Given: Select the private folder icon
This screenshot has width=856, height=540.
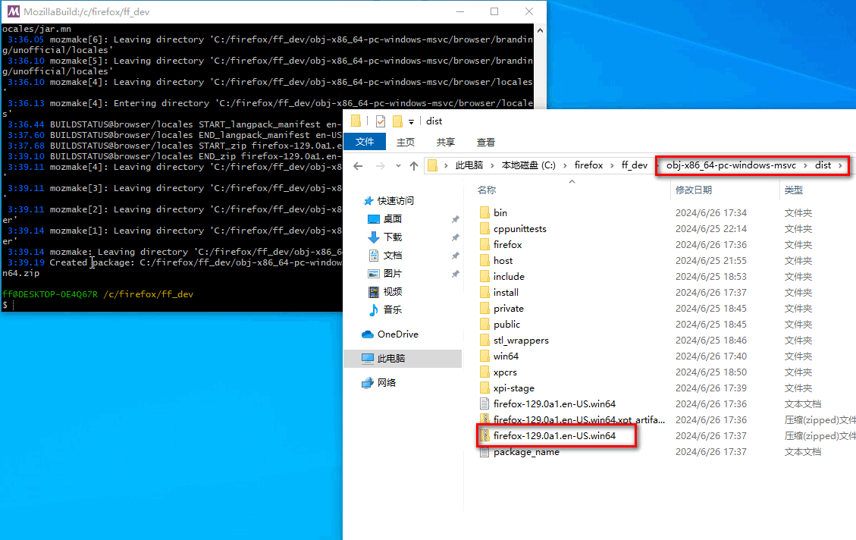Looking at the screenshot, I should point(484,309).
